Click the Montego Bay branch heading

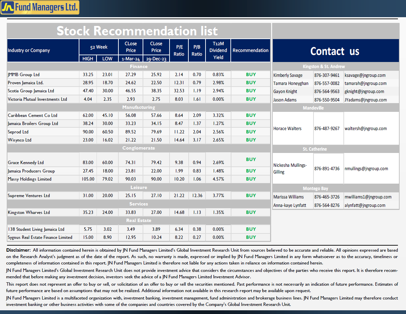click(315, 188)
